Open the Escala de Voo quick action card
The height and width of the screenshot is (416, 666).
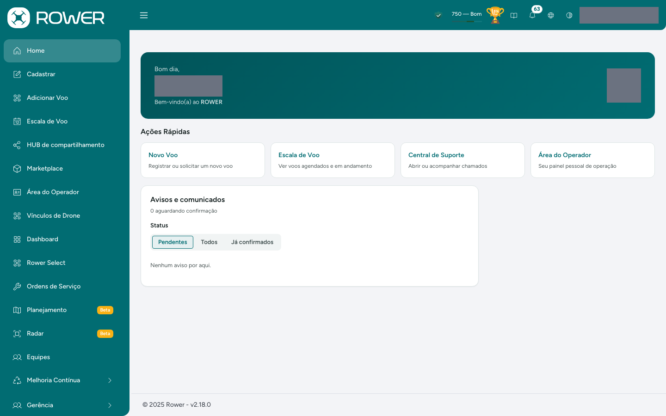click(333, 160)
